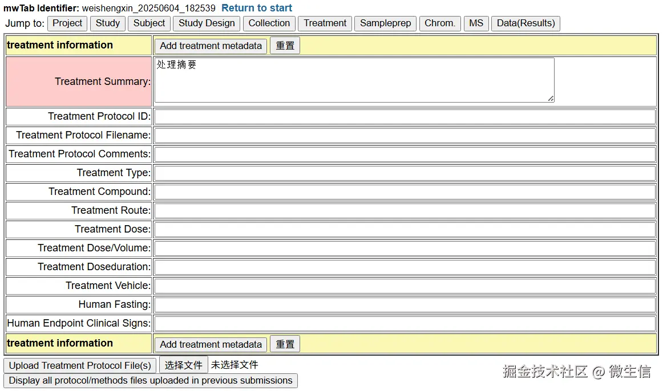Click top Add treatment metadata button
The image size is (663, 391).
[211, 46]
